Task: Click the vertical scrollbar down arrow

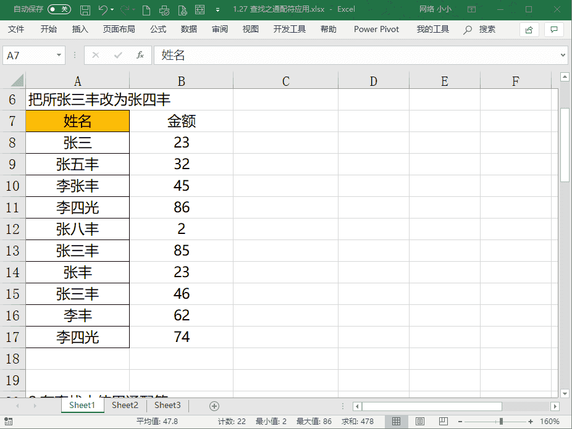Action: pyautogui.click(x=565, y=393)
